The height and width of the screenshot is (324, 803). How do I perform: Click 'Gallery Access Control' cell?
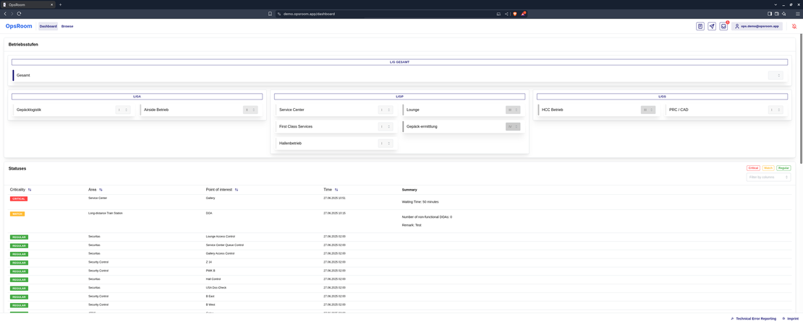coord(220,253)
